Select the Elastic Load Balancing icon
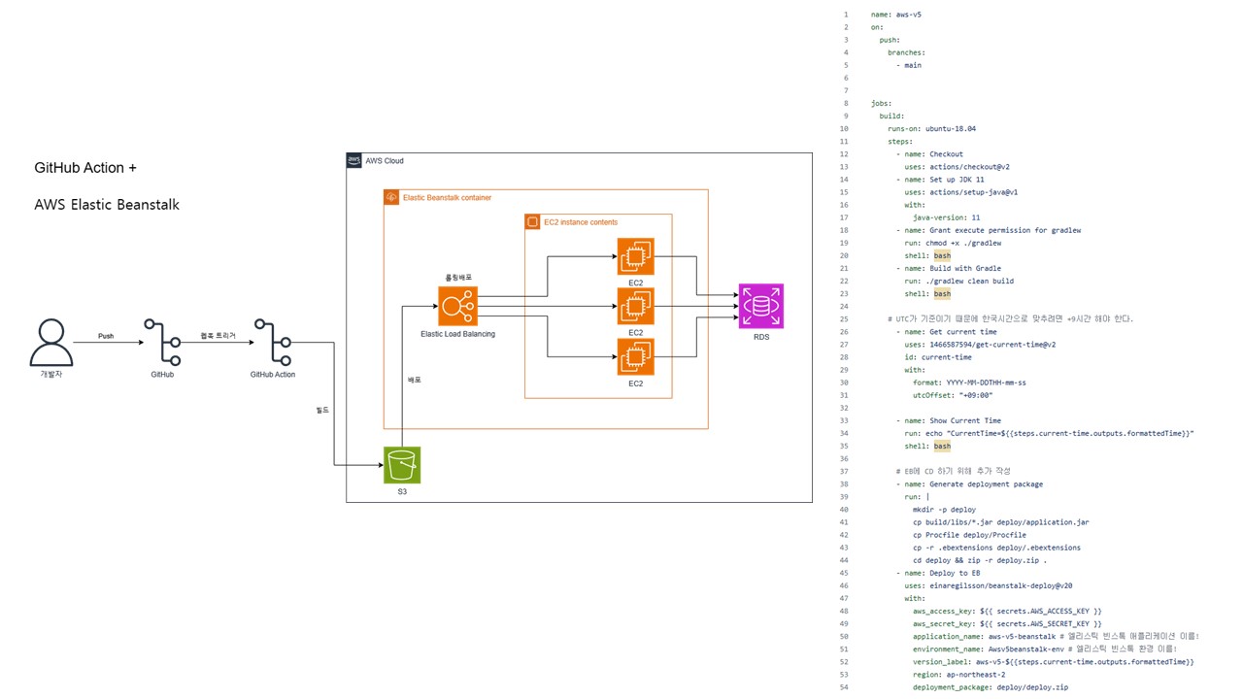 [456, 306]
